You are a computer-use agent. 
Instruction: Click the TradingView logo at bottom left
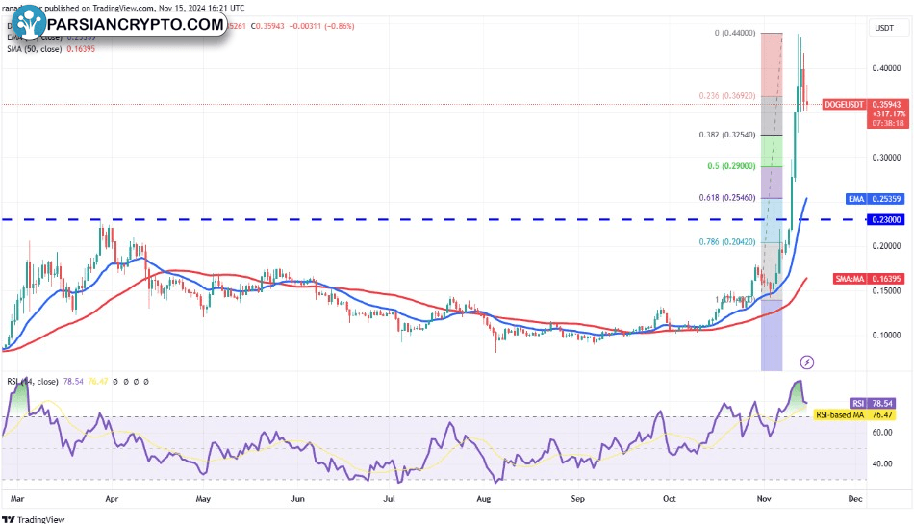pos(34,519)
